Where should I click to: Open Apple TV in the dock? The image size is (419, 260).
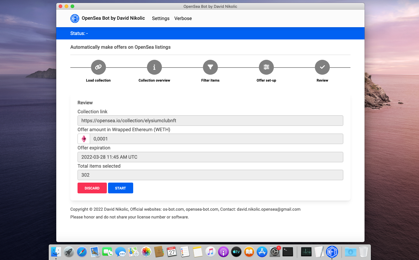coord(236,252)
